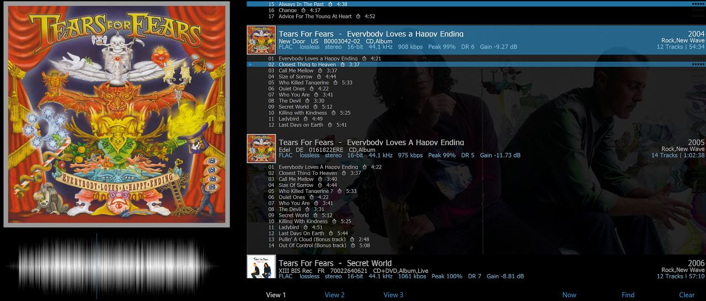
Task: Switch to View 2 tab
Action: [x=334, y=295]
